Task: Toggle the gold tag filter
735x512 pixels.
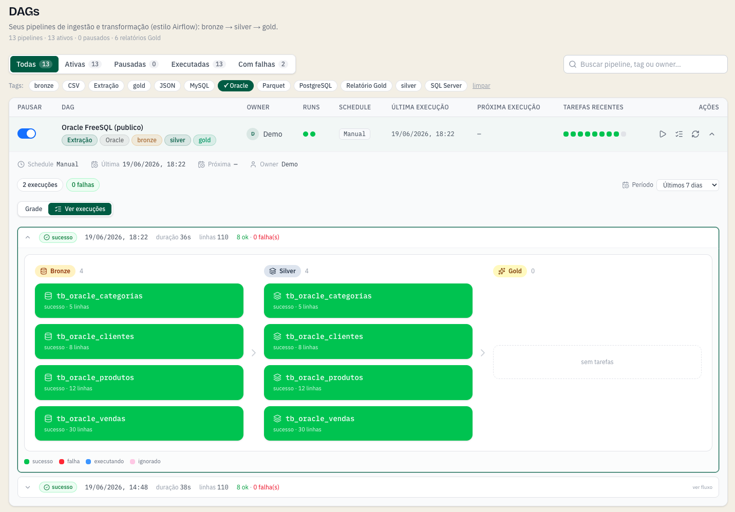Action: (x=139, y=86)
